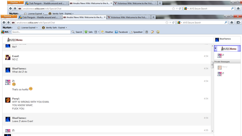This screenshot has height=136, width=242.
Task: Open Norton menu in front window
Action: coord(8,28)
